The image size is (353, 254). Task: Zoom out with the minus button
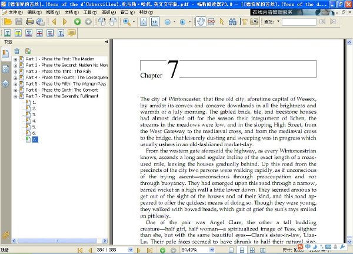168,22
